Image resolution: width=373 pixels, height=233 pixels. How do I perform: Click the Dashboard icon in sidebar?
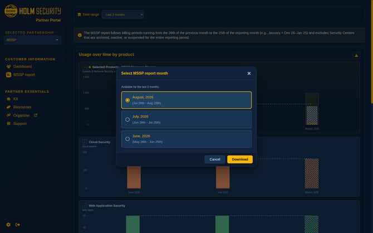8,66
